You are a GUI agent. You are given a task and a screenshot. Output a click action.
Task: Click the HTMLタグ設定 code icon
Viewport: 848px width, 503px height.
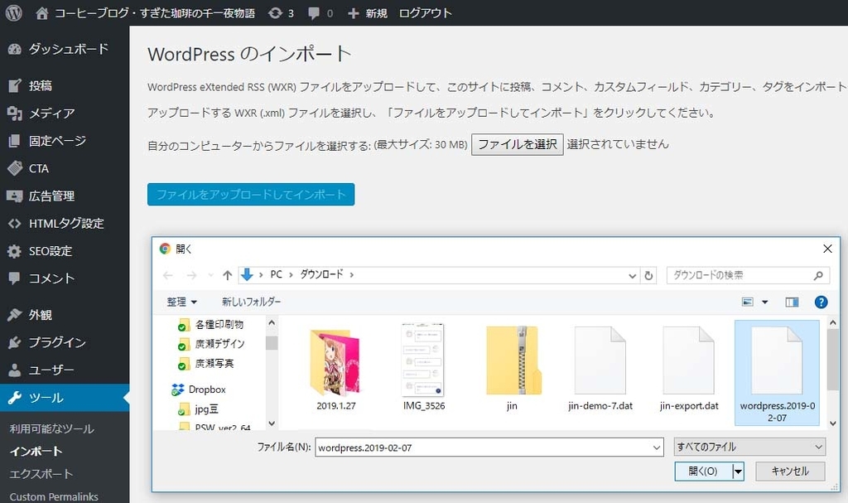click(x=15, y=224)
